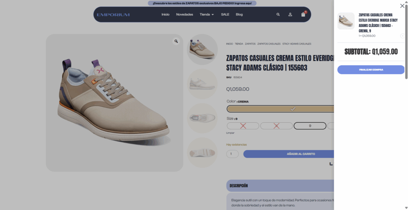Click the SKU 155604 text
Image resolution: width=408 pixels, height=210 pixels.
pyautogui.click(x=234, y=77)
